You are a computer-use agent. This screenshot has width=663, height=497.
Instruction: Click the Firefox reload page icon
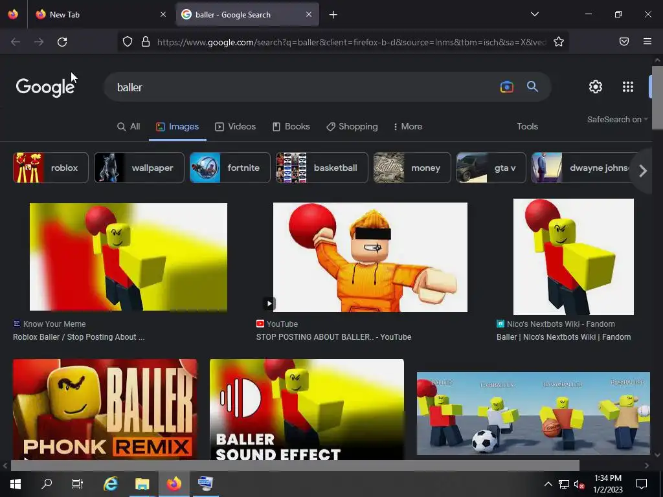coord(62,42)
